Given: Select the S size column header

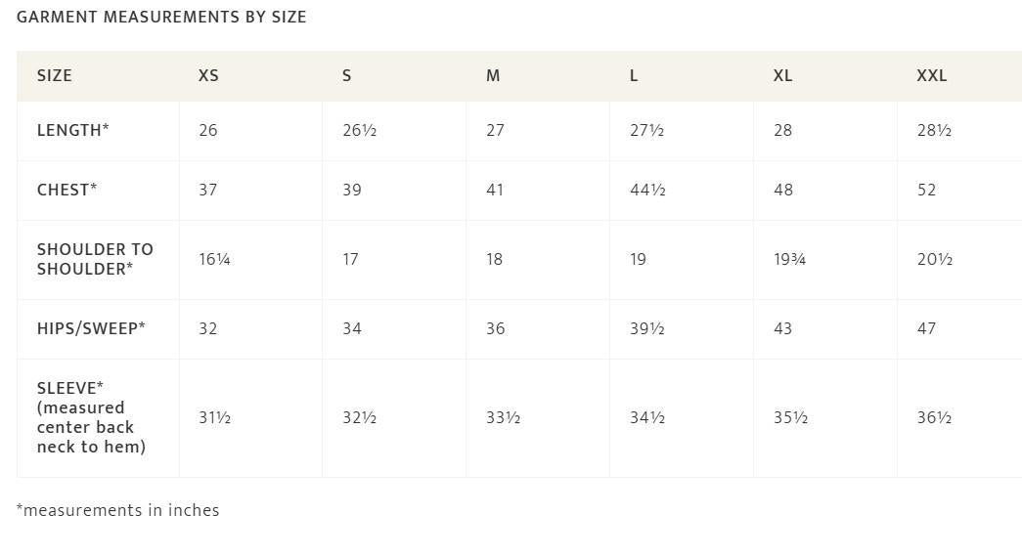Looking at the screenshot, I should pyautogui.click(x=347, y=75).
